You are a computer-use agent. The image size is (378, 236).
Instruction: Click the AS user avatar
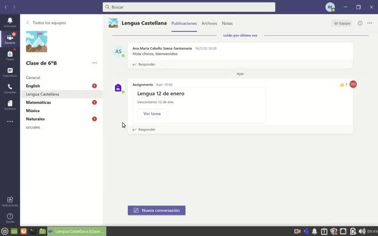pos(118,51)
